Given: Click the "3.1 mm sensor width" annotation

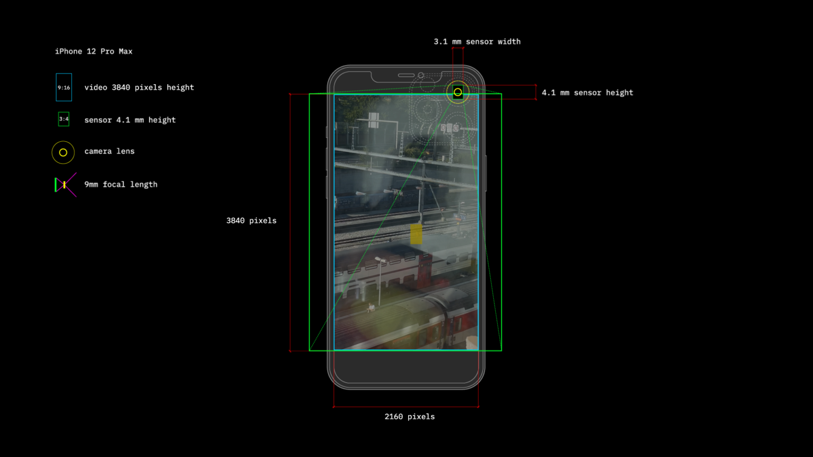Looking at the screenshot, I should click(477, 41).
